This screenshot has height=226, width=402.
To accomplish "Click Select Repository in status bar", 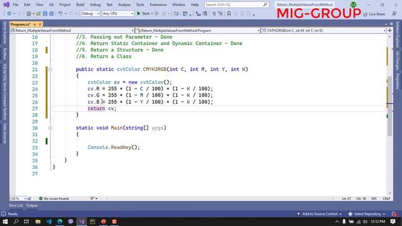I will coord(367,214).
